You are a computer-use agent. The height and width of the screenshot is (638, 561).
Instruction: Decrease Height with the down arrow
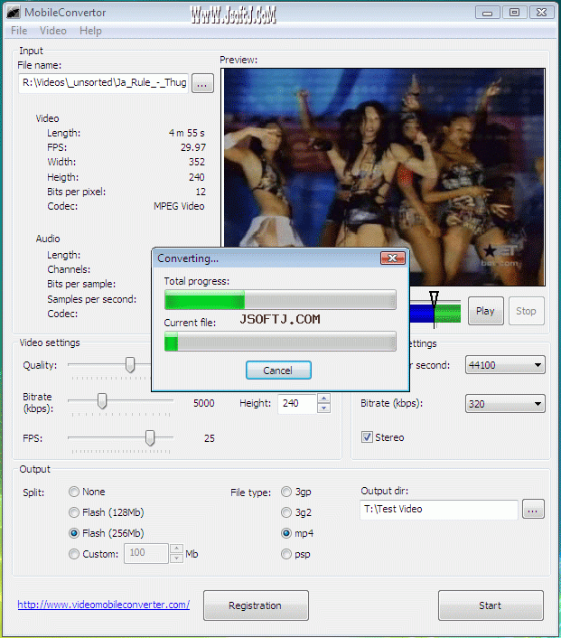(x=323, y=408)
